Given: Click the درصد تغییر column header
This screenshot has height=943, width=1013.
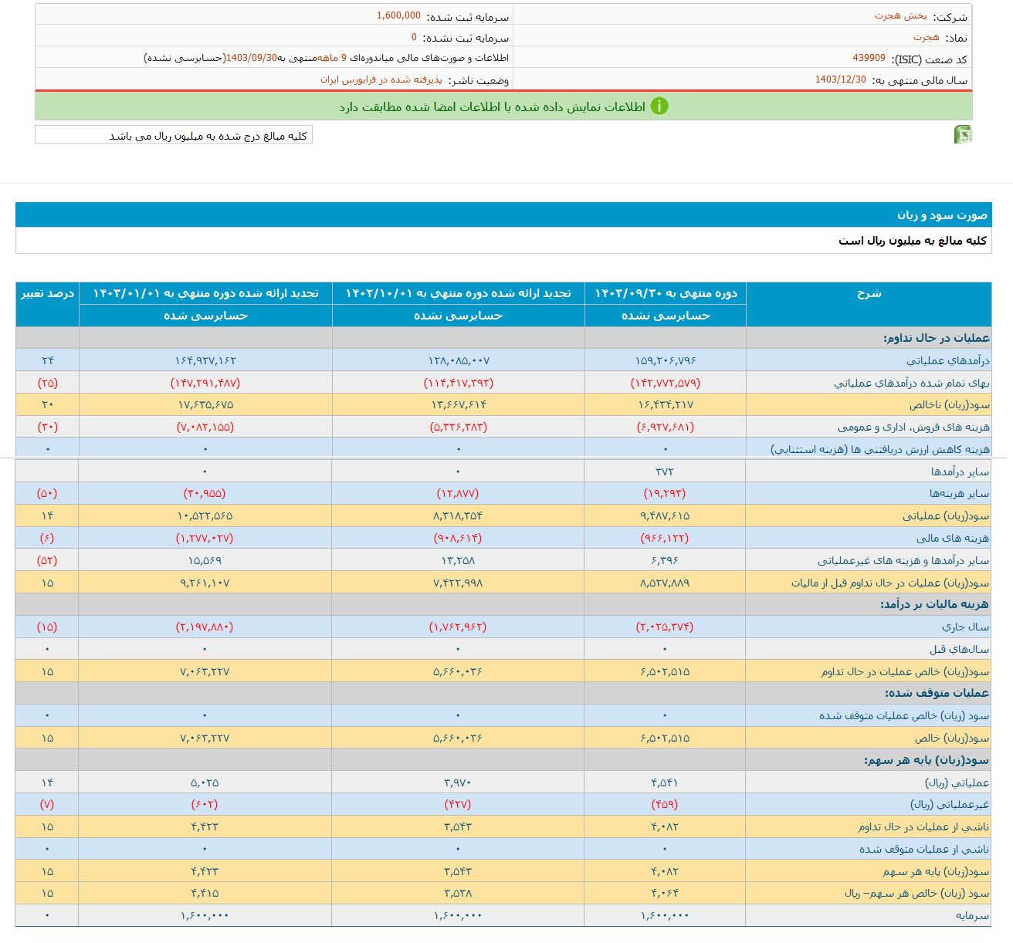Looking at the screenshot, I should coord(47,293).
